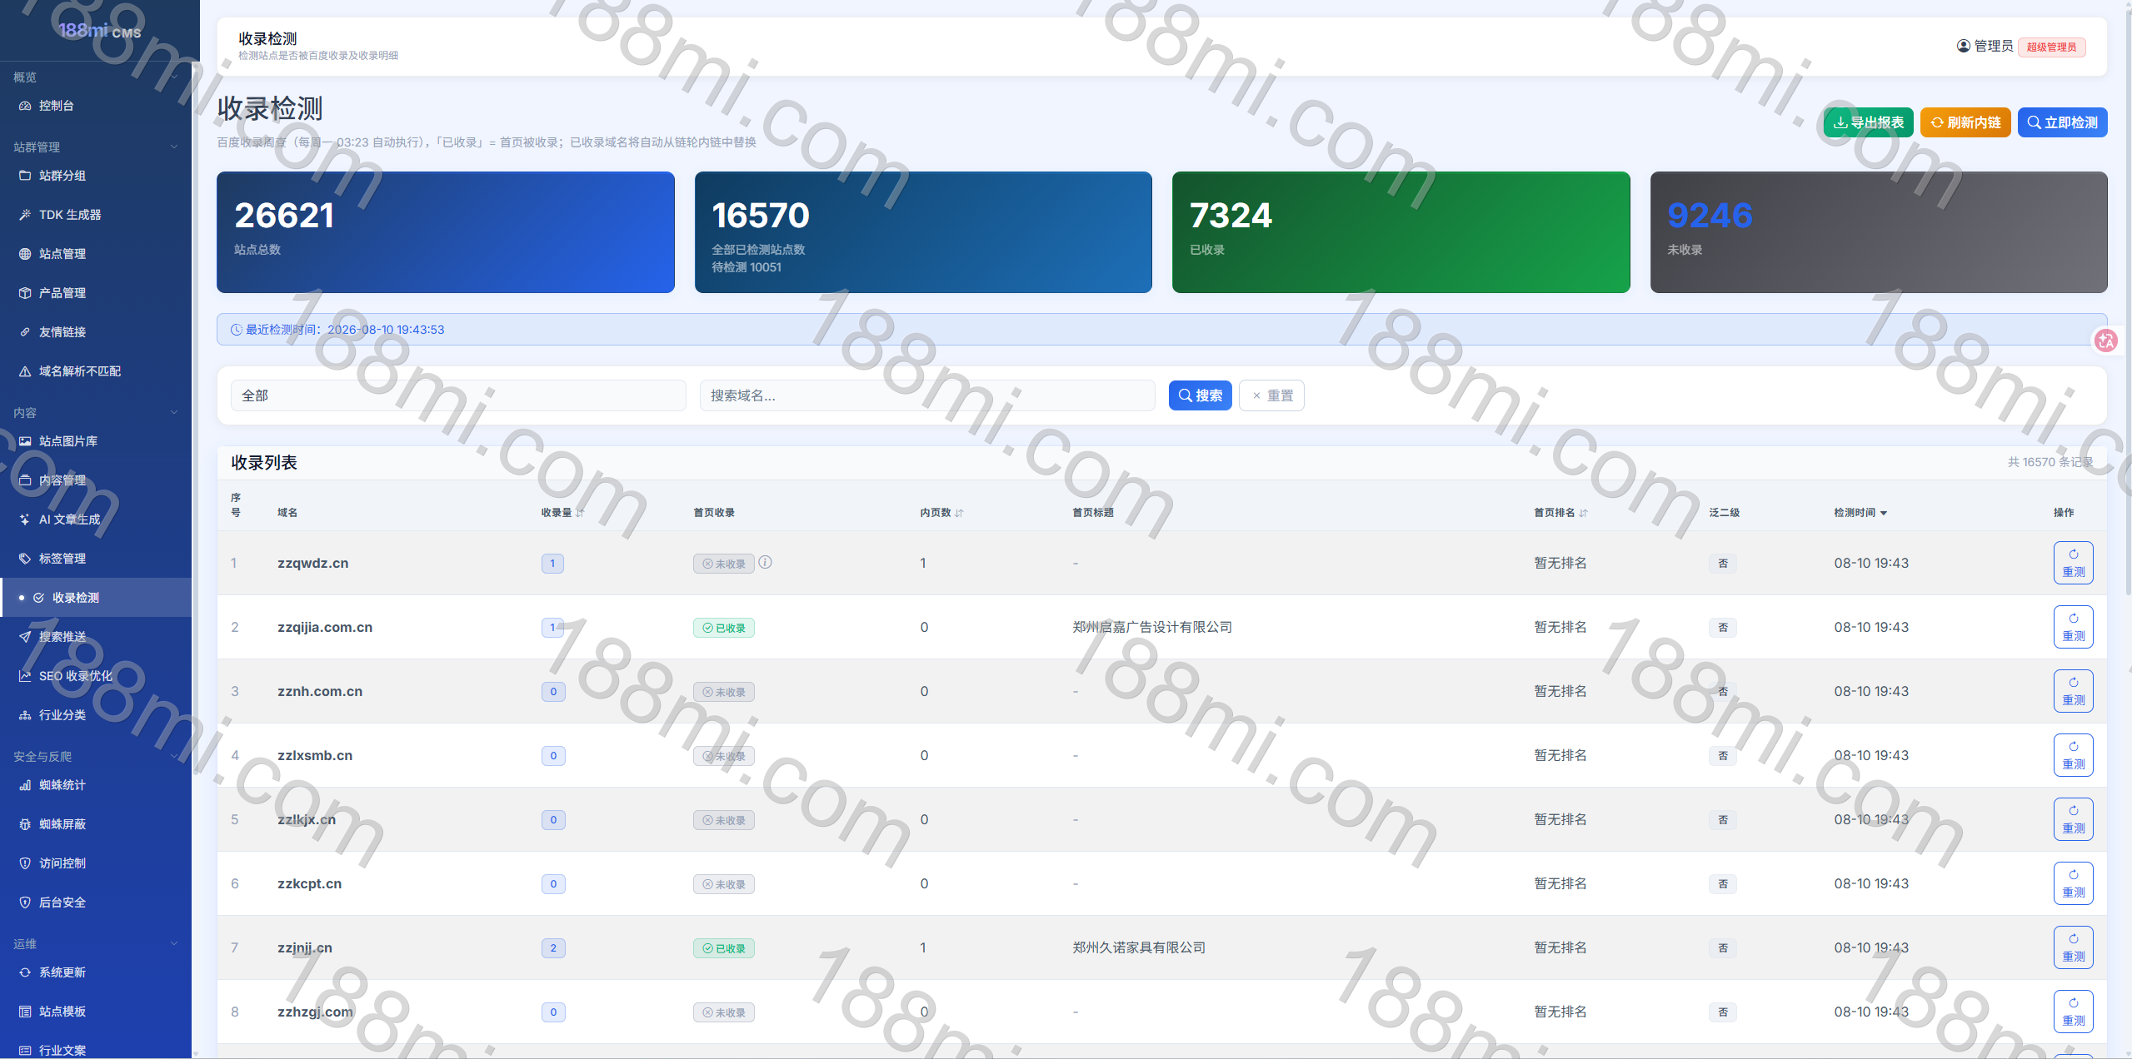Click the 系统更新 refresh icon
The height and width of the screenshot is (1059, 2132).
(x=25, y=972)
